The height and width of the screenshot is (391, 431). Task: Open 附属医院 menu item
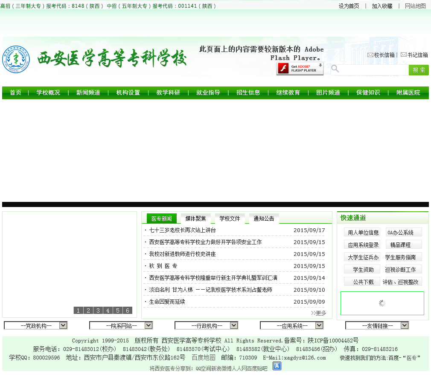tap(408, 93)
